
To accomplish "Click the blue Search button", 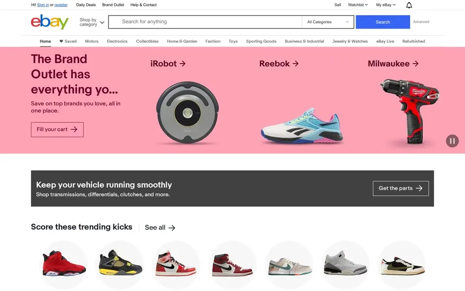I will (383, 22).
